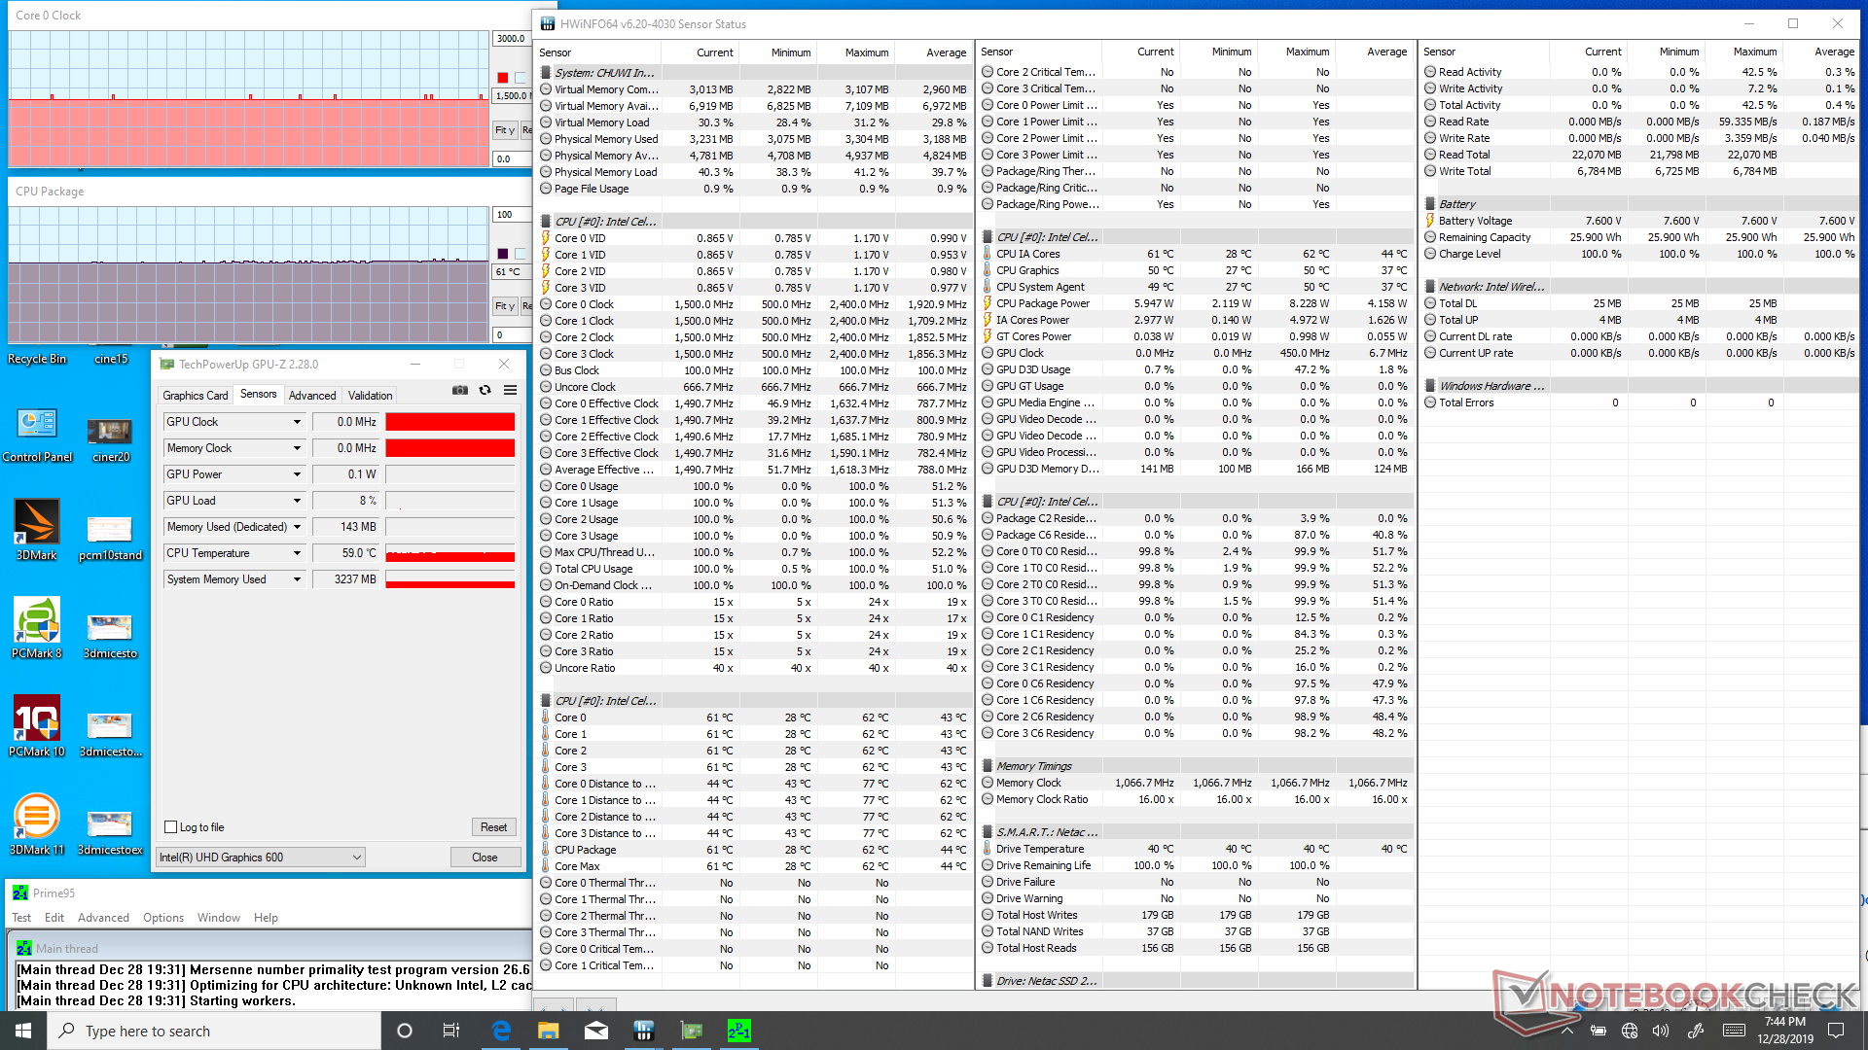The width and height of the screenshot is (1868, 1050).
Task: Click the Core 0 VID sensor icon
Action: (546, 238)
